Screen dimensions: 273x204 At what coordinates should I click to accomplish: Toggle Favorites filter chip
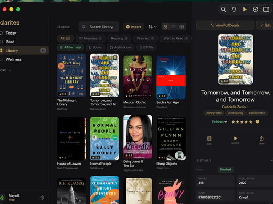point(91,38)
